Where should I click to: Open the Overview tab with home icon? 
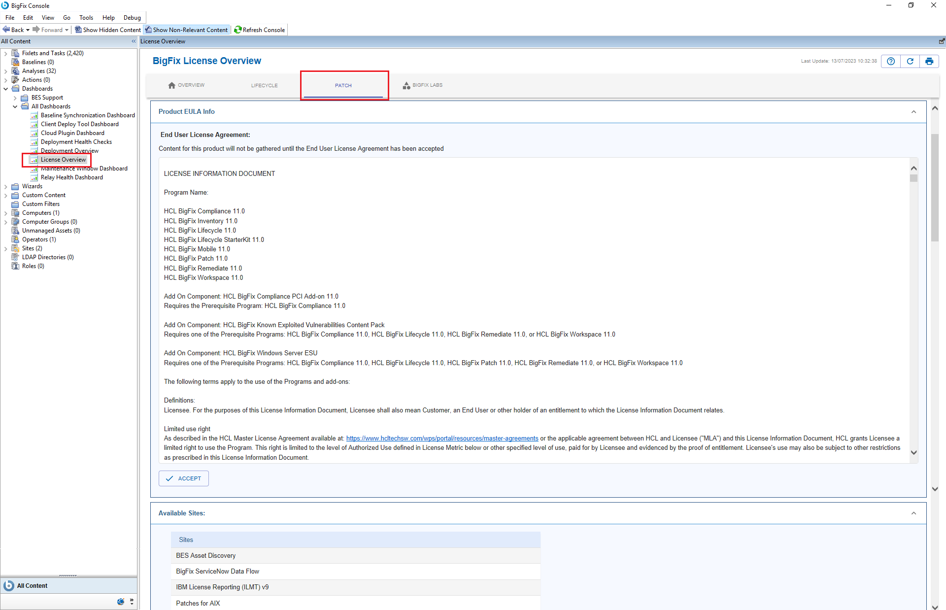pyautogui.click(x=186, y=85)
